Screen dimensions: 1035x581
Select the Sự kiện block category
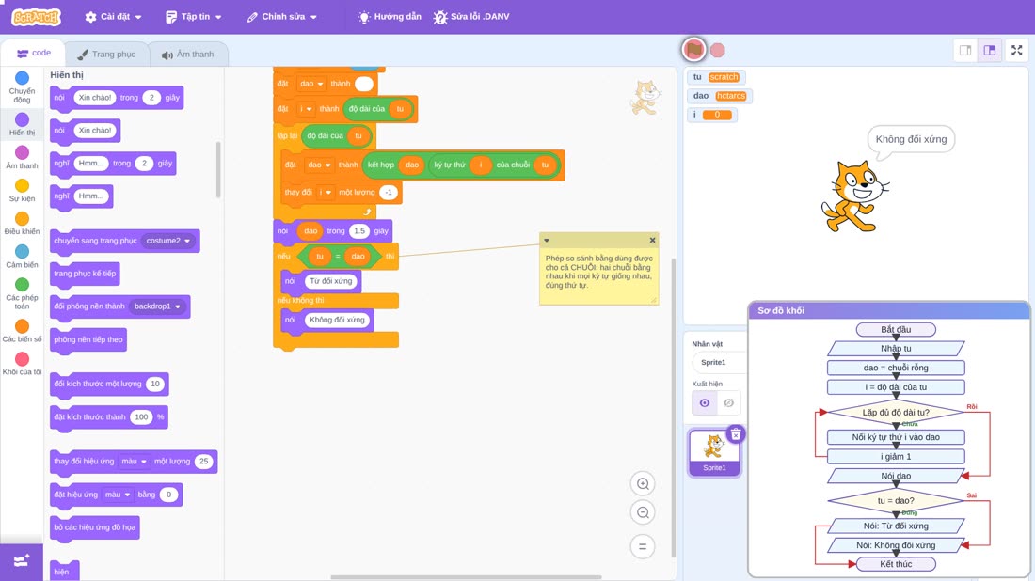pos(22,191)
